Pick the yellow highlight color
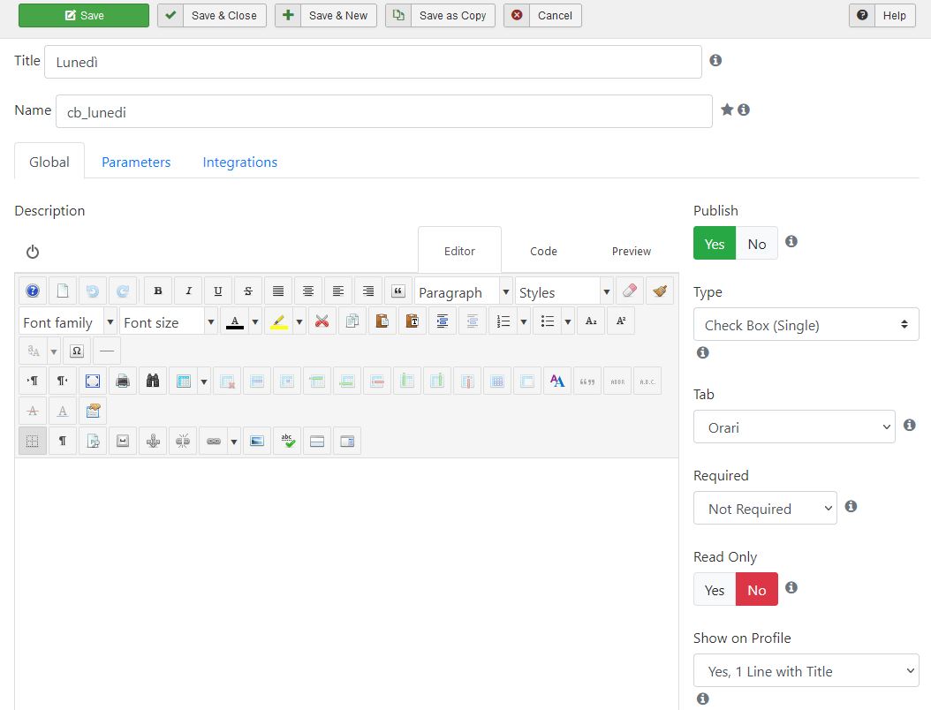The image size is (931, 710). [x=279, y=321]
